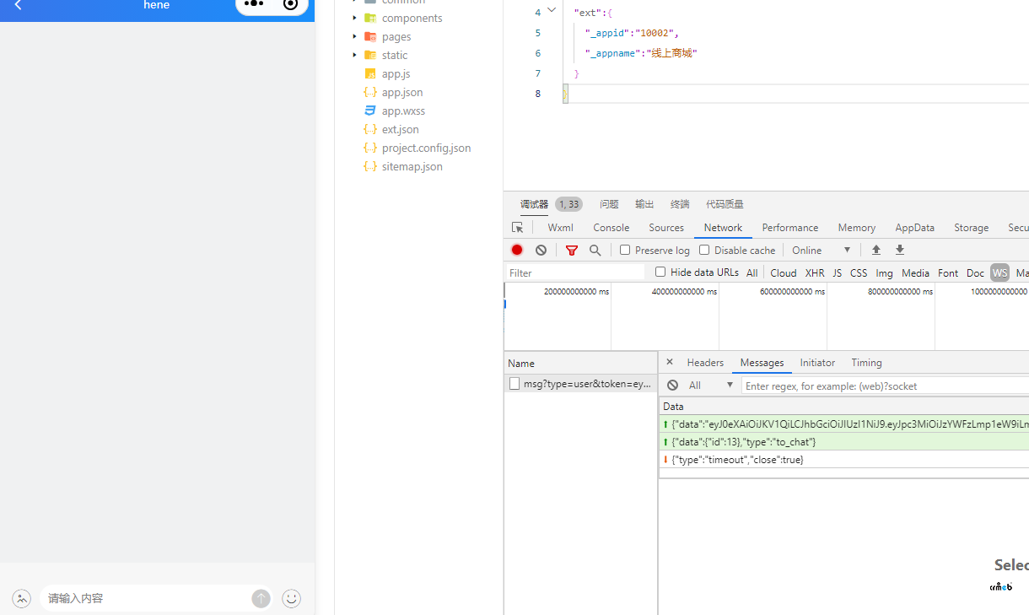Select the XHR request type filter
Image resolution: width=1029 pixels, height=615 pixels.
pyautogui.click(x=815, y=272)
